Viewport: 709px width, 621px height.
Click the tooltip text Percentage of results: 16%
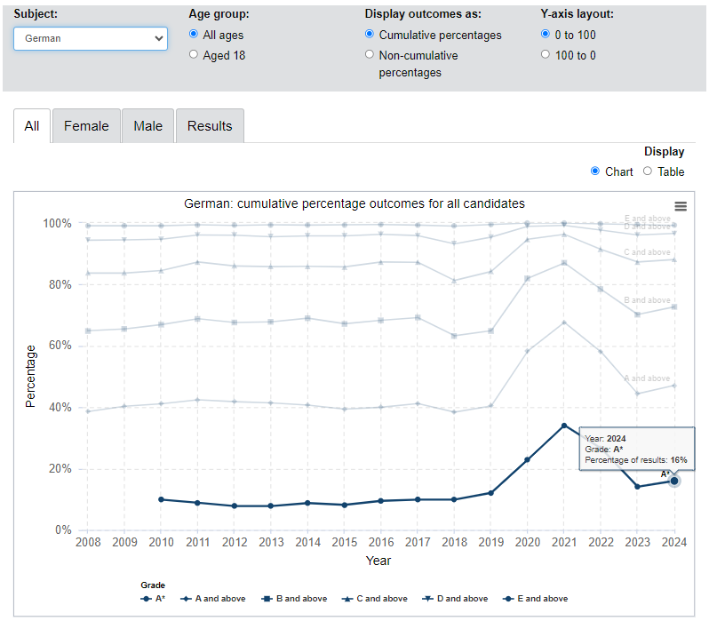(x=636, y=459)
